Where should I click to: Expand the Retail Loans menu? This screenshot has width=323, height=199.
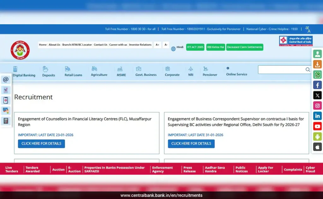73,72
